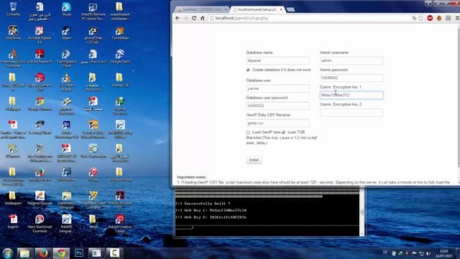460x259 pixels.
Task: Click the Admin username field
Action: pos(351,60)
